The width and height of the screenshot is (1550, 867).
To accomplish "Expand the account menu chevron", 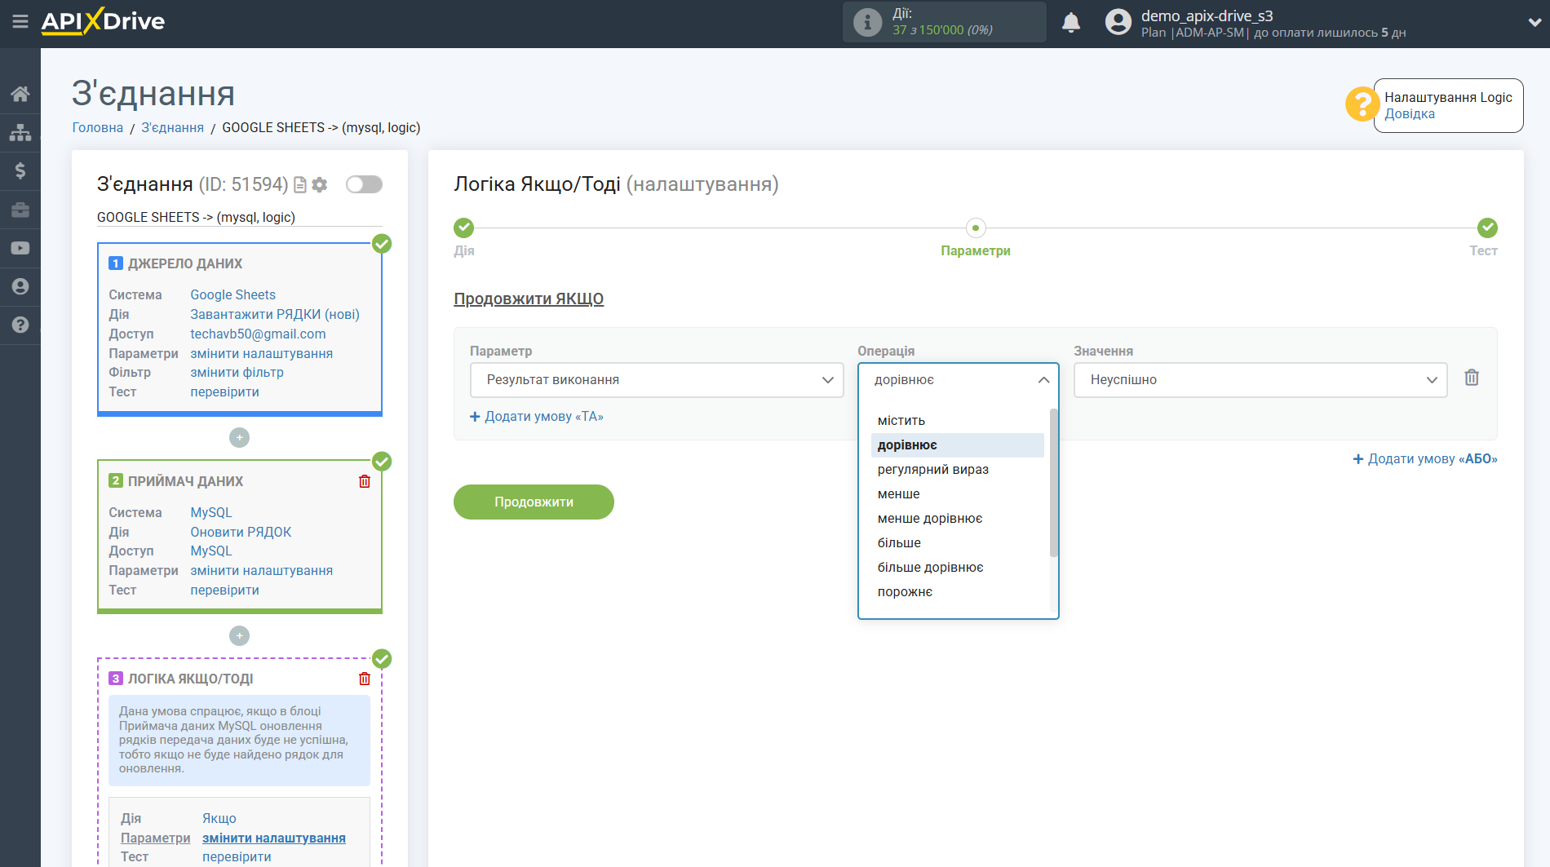I will click(x=1534, y=23).
